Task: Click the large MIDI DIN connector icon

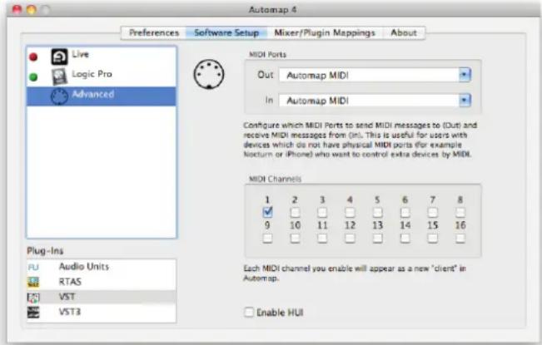Action: click(209, 74)
